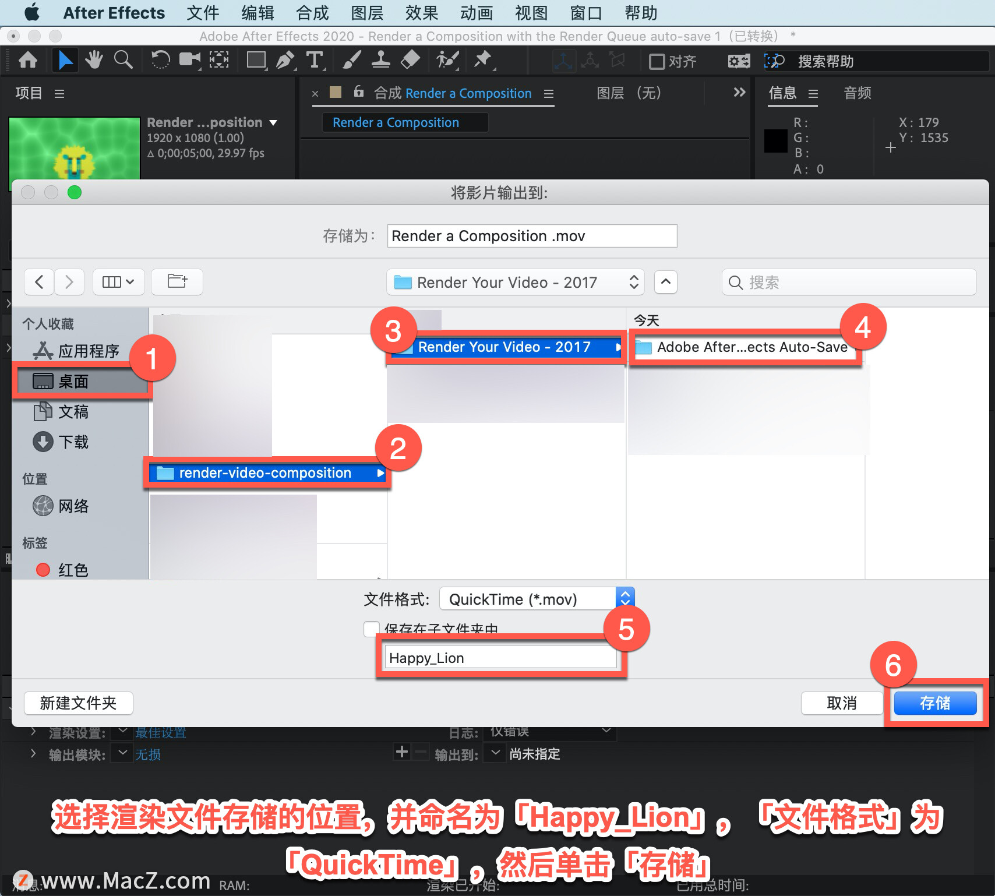Screen dimensions: 995x896
Task: Click the 无损 output module link
Action: (x=148, y=754)
